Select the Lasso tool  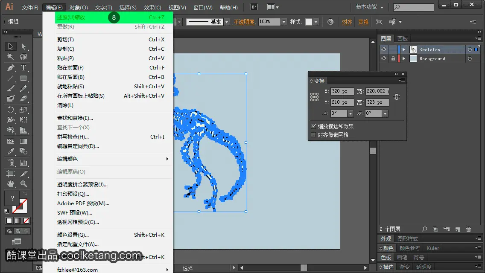(x=23, y=57)
